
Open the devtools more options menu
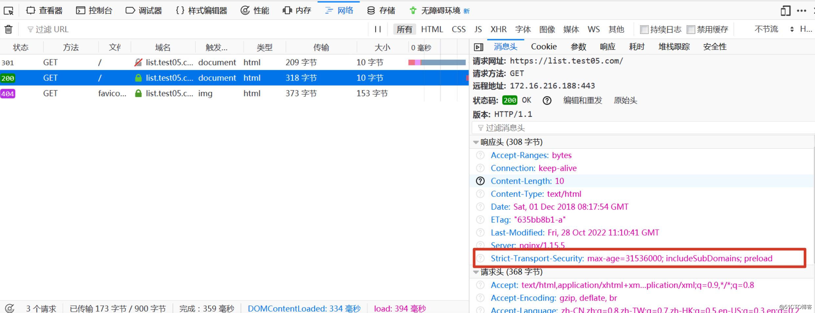(x=802, y=11)
